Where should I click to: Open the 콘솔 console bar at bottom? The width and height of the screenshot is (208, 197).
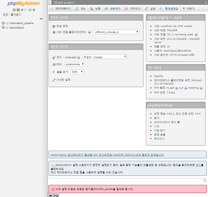[54, 195]
